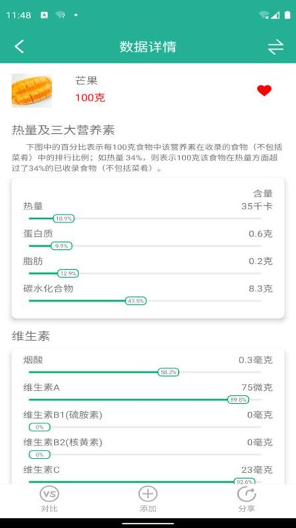Click the 蛋白质 9.9% slider marker
Screen dimensions: 296x528
coord(61,246)
